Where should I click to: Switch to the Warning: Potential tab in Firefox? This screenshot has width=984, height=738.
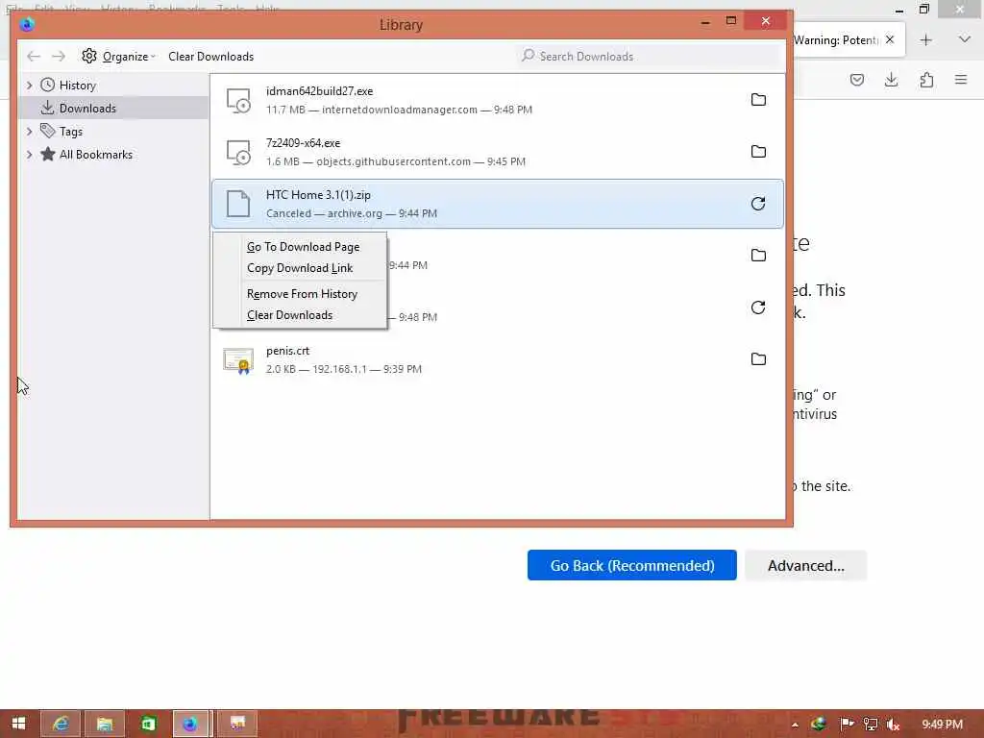pos(835,40)
